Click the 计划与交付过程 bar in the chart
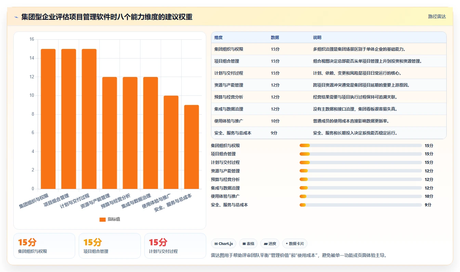The width and height of the screenshot is (460, 272). coord(89,119)
